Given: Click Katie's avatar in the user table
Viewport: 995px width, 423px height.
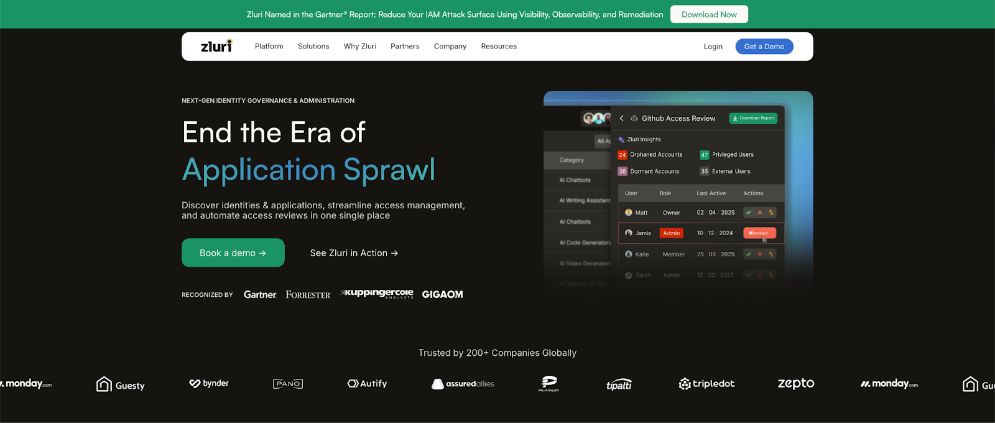Looking at the screenshot, I should 629,254.
